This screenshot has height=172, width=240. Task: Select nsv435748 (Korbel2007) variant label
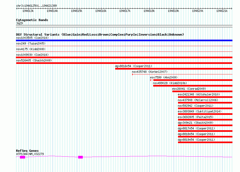150,72
